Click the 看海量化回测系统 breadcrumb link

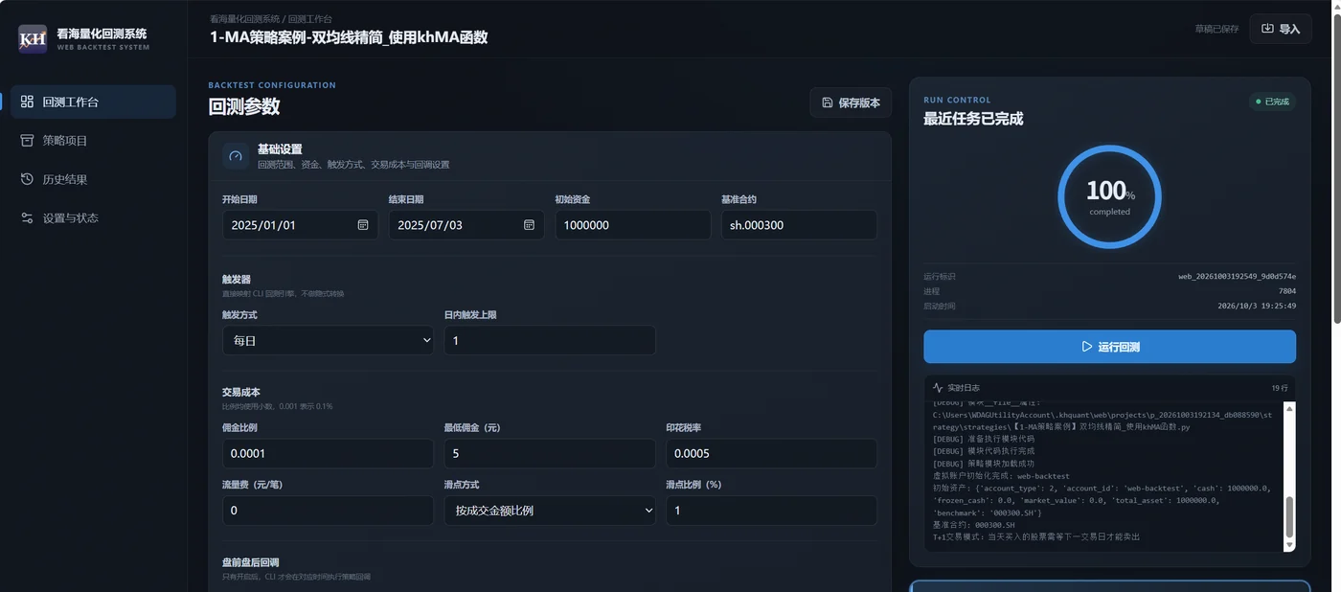point(244,18)
